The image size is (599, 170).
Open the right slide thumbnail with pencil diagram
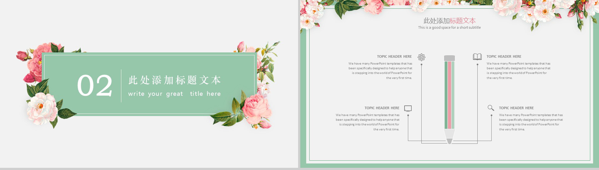449,84
